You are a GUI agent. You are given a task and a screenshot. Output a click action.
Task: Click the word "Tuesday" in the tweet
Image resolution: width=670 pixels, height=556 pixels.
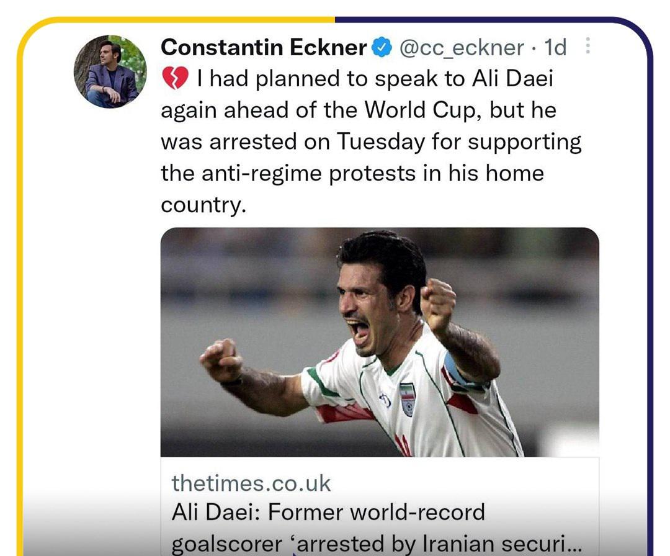(381, 142)
